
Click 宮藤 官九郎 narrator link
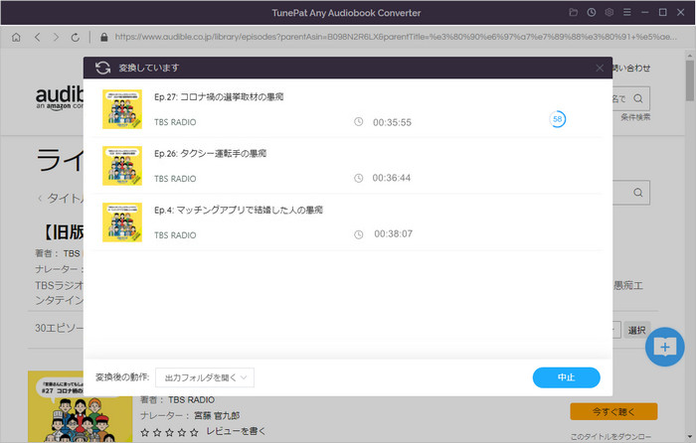point(217,415)
